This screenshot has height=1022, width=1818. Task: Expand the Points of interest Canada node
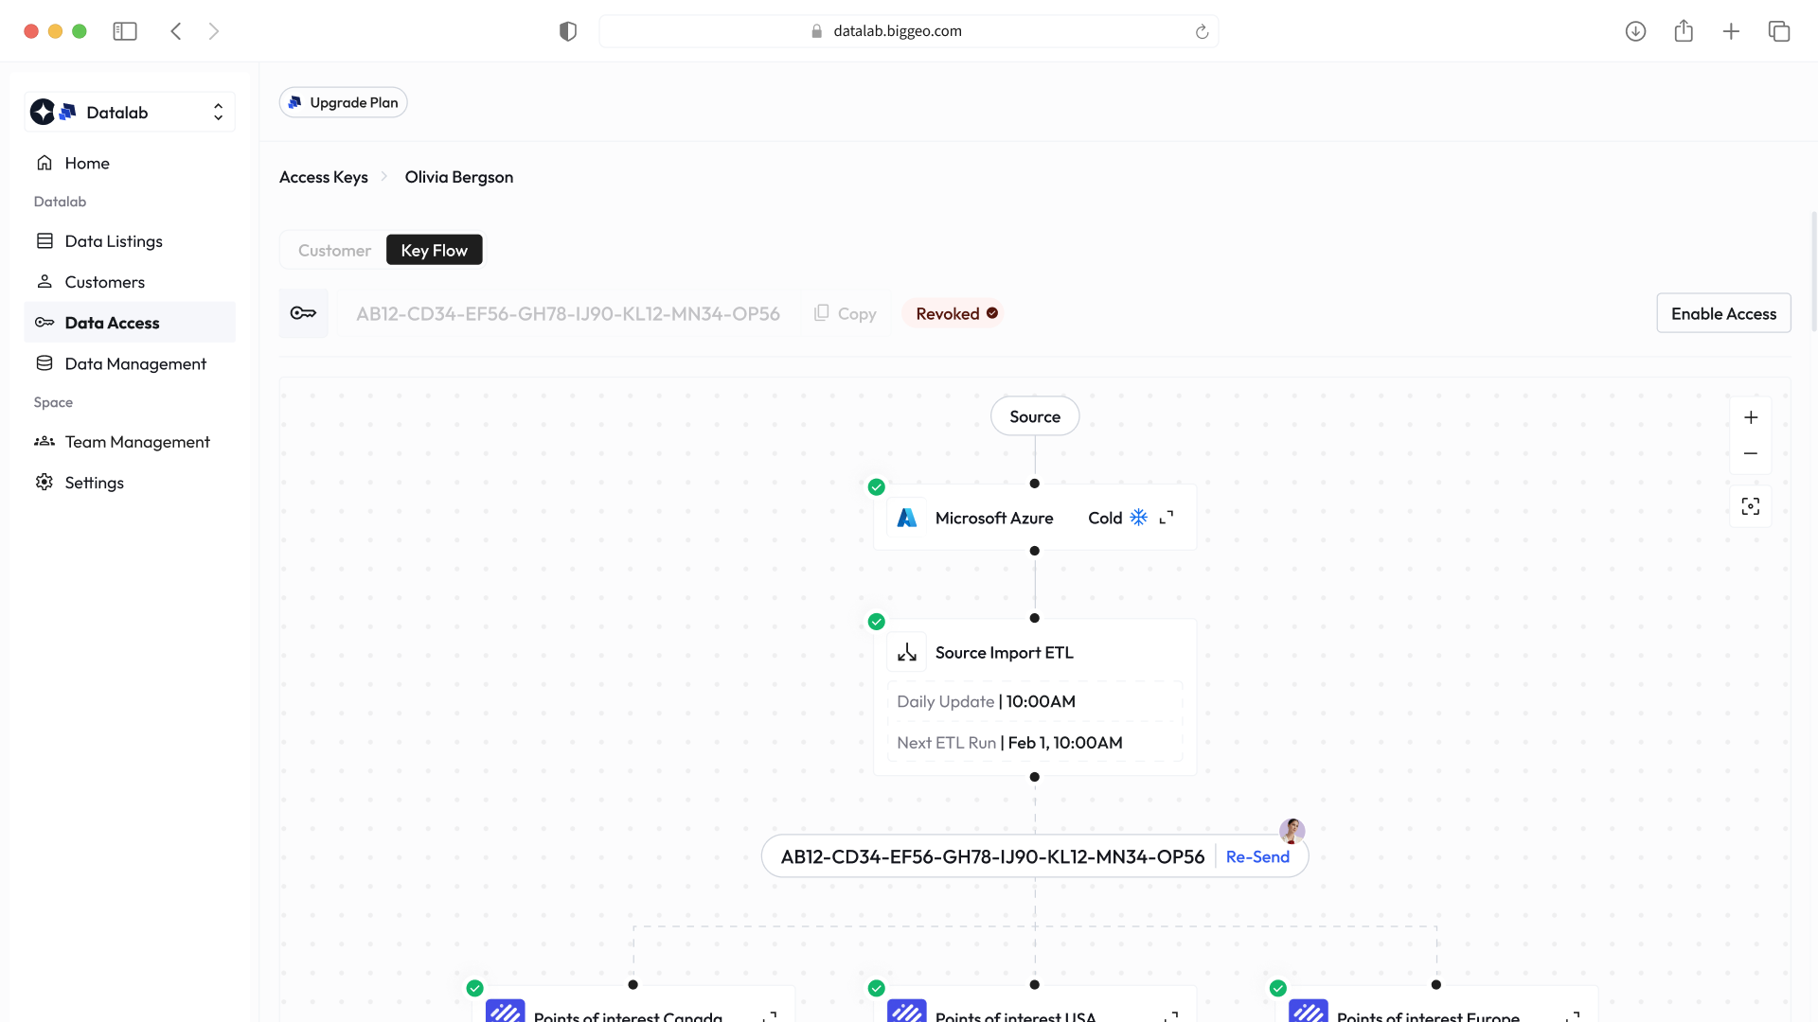(x=770, y=1016)
